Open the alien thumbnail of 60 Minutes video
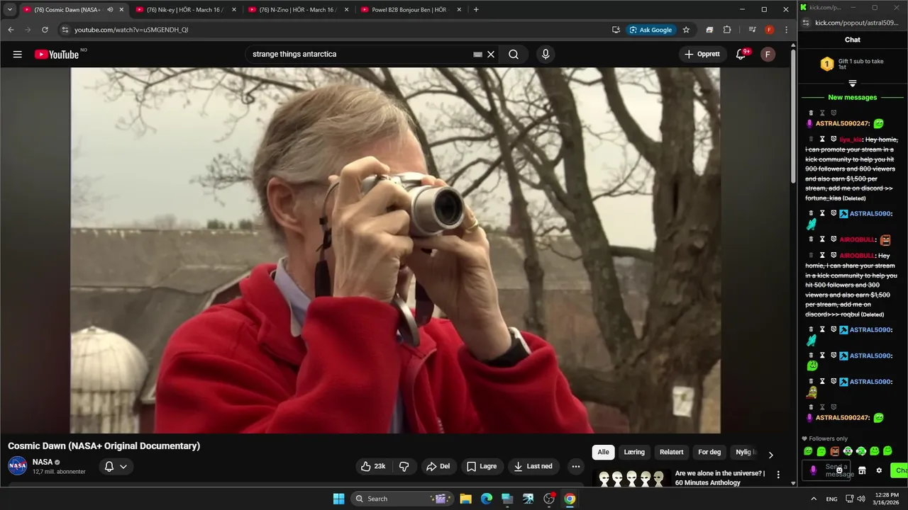Screen dimensions: 908x510 (x=631, y=478)
